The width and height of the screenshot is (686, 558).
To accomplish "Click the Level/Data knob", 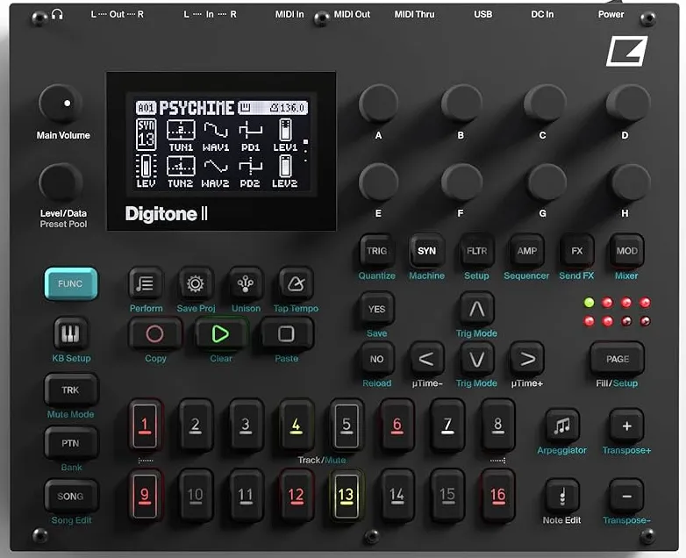I will click(61, 183).
